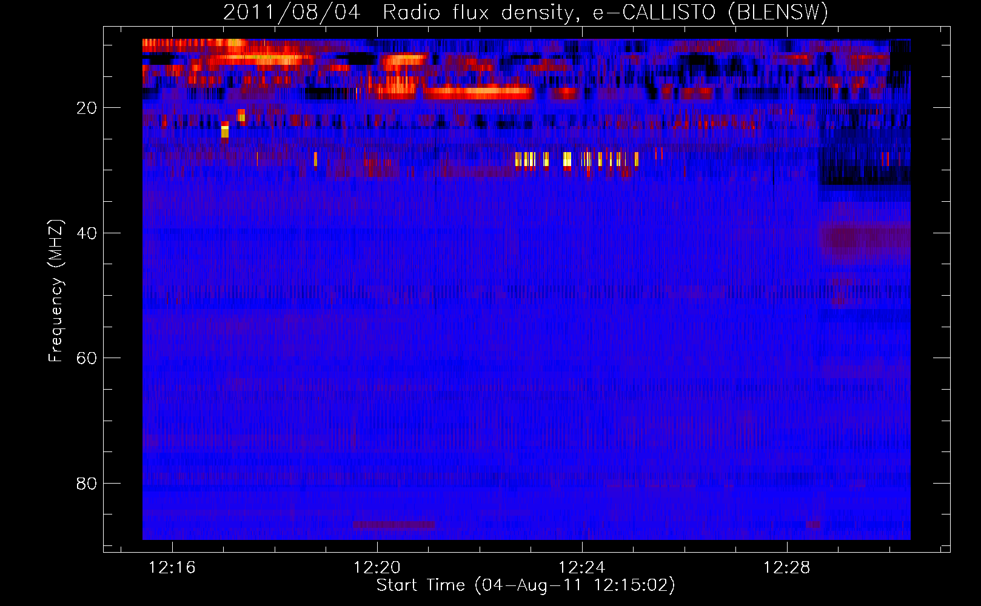
Task: Click the 20 MHz frequency tick label
Action: pyautogui.click(x=87, y=108)
